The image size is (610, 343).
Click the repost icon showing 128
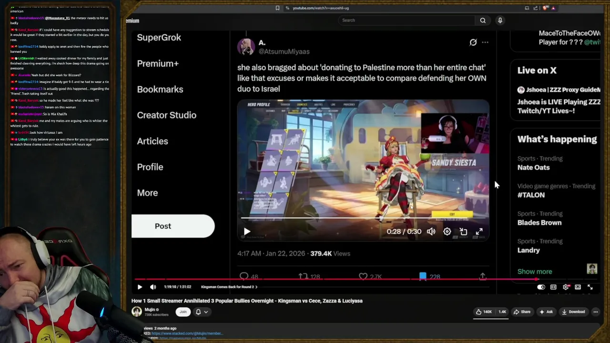[303, 276]
